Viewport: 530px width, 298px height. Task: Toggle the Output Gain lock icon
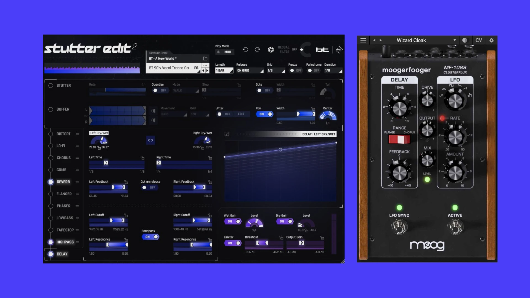click(x=322, y=238)
